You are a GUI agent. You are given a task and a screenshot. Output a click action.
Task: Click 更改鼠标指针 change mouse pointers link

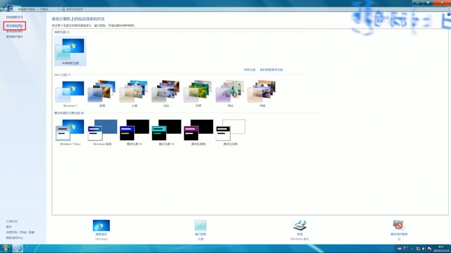click(15, 31)
